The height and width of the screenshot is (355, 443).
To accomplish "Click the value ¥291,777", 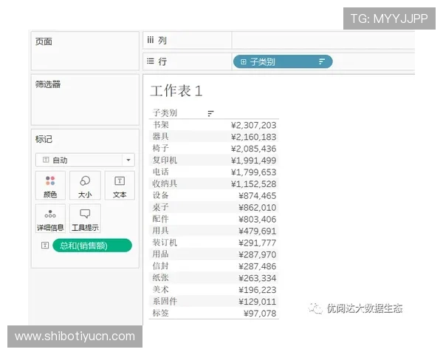I will pos(258,243).
